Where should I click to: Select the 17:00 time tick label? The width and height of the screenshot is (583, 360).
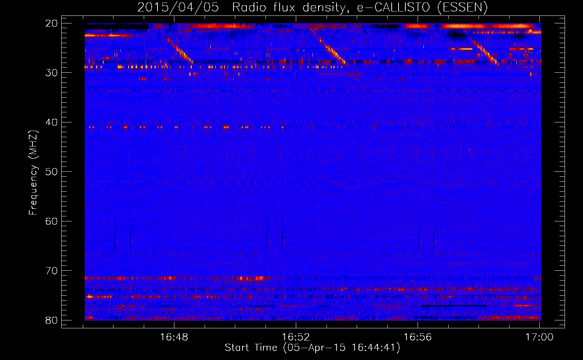[x=539, y=337]
